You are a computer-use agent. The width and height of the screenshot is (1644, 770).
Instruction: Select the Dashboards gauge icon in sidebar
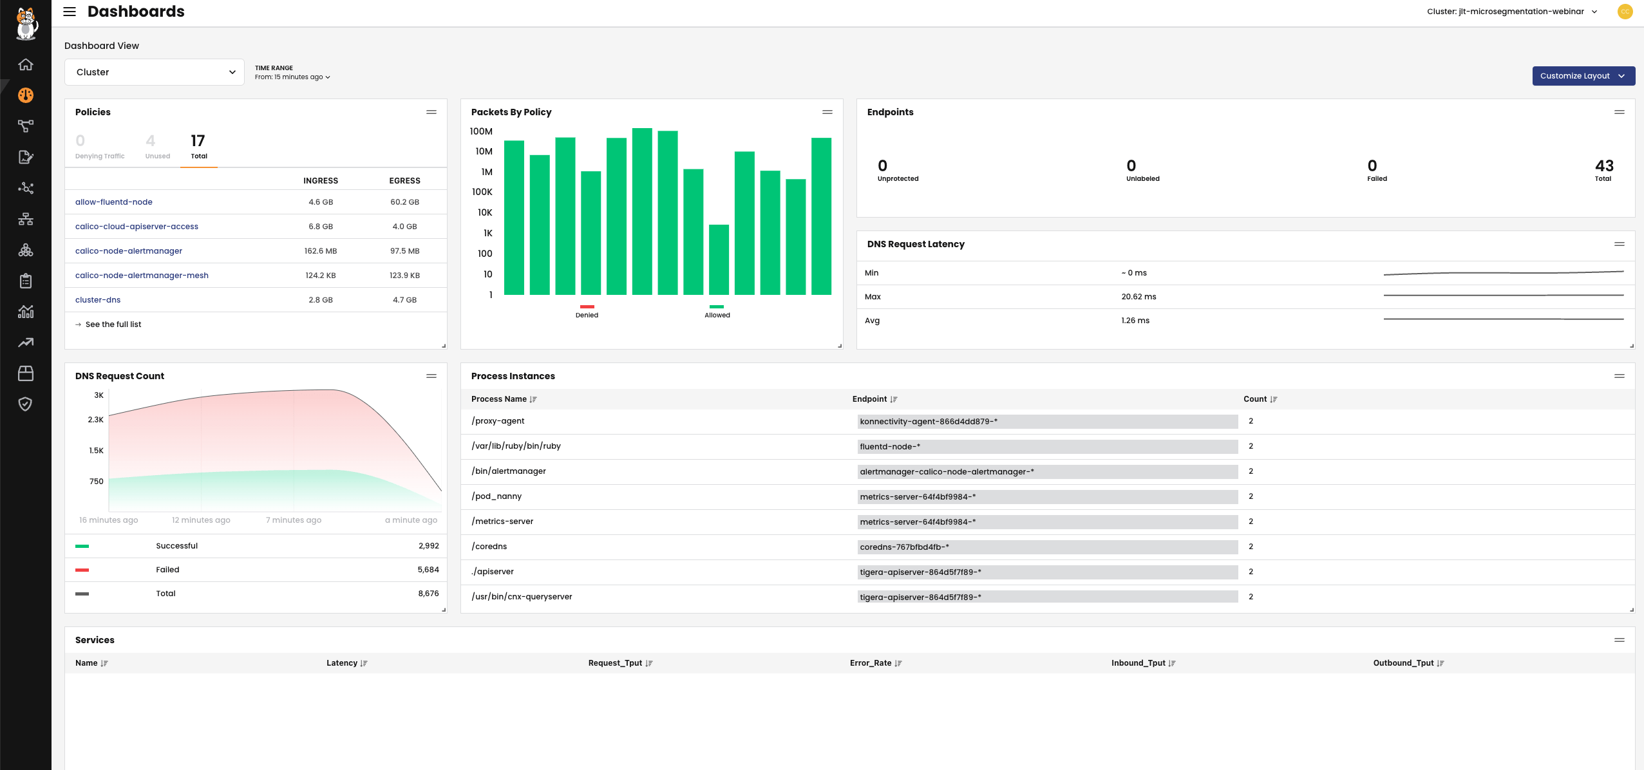click(26, 95)
